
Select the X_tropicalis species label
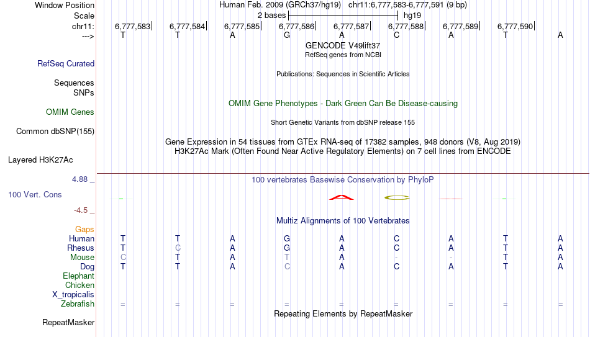[x=73, y=295]
